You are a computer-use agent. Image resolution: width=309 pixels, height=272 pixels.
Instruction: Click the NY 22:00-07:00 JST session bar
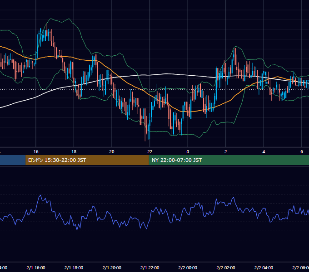pyautogui.click(x=229, y=160)
